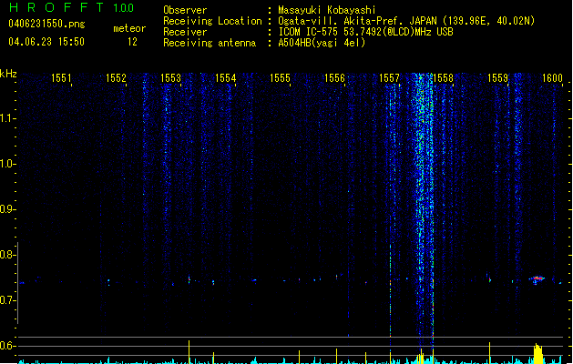Click the red meteor echo blob near 1559
Viewport: 573px width, 364px height.
coord(537,279)
